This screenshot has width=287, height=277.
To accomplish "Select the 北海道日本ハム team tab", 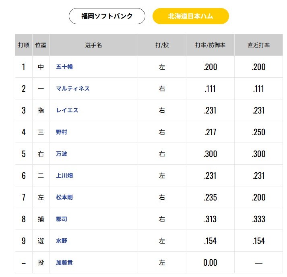I will coord(190,17).
